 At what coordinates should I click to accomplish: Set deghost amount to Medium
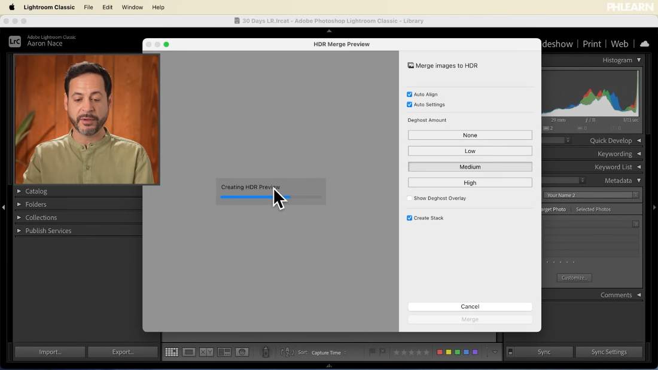coord(470,167)
